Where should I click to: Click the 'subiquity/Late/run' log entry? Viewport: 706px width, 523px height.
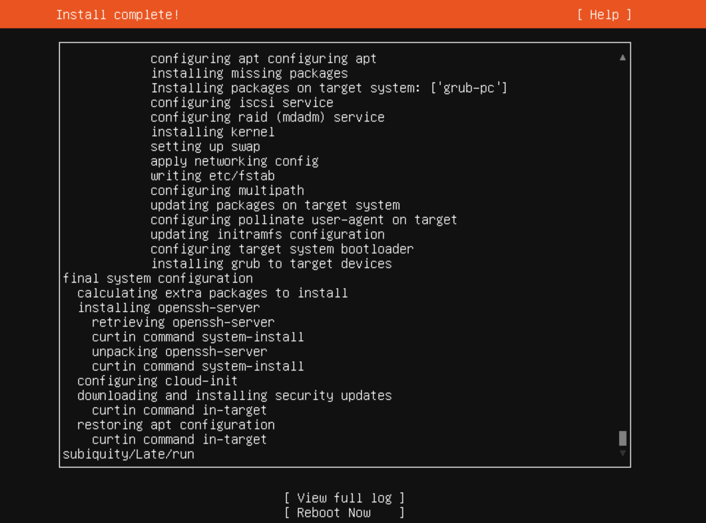click(128, 454)
